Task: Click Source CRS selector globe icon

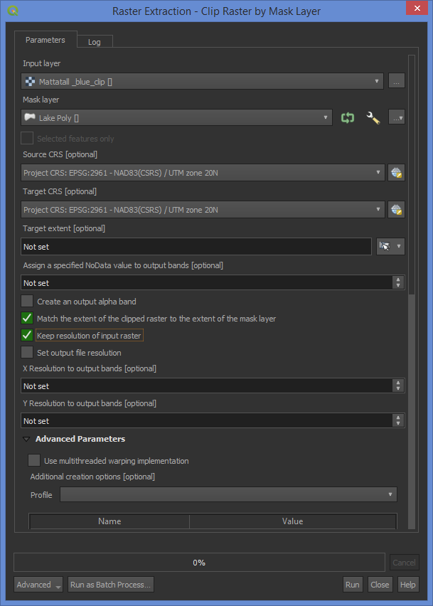Action: click(x=396, y=172)
